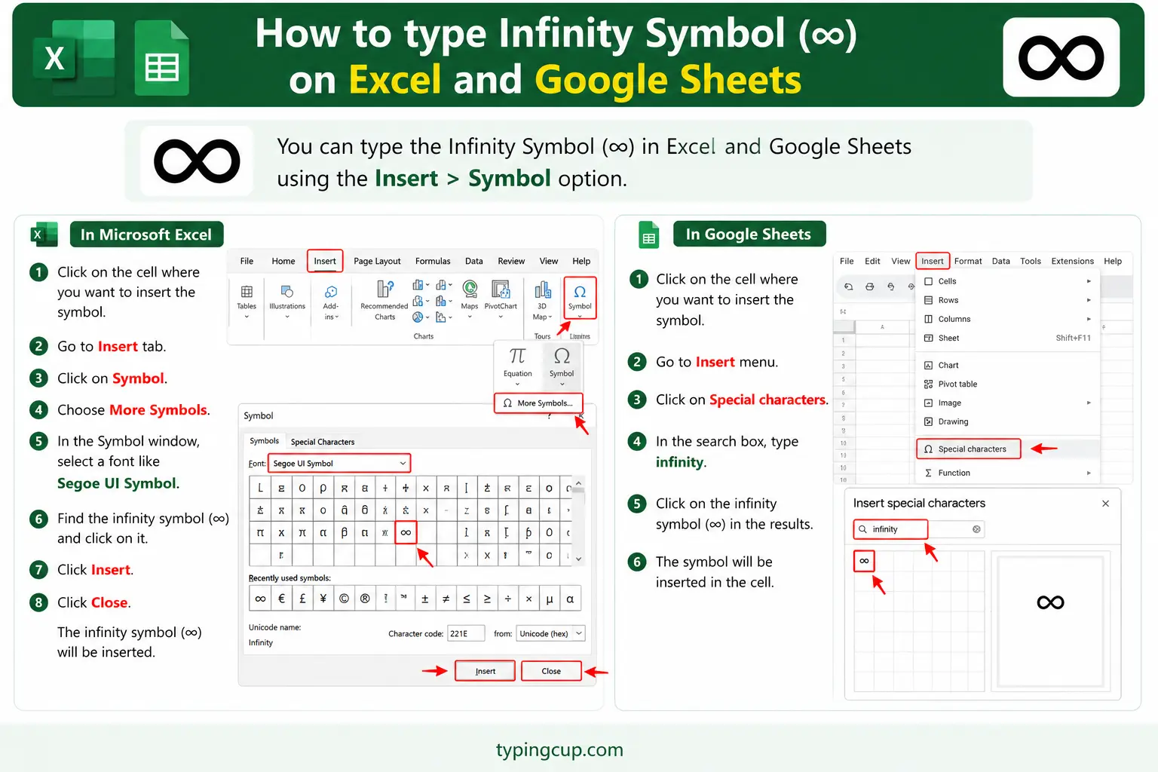Click the print icon in Google Sheets toolbar
The image size is (1158, 772).
tap(869, 286)
